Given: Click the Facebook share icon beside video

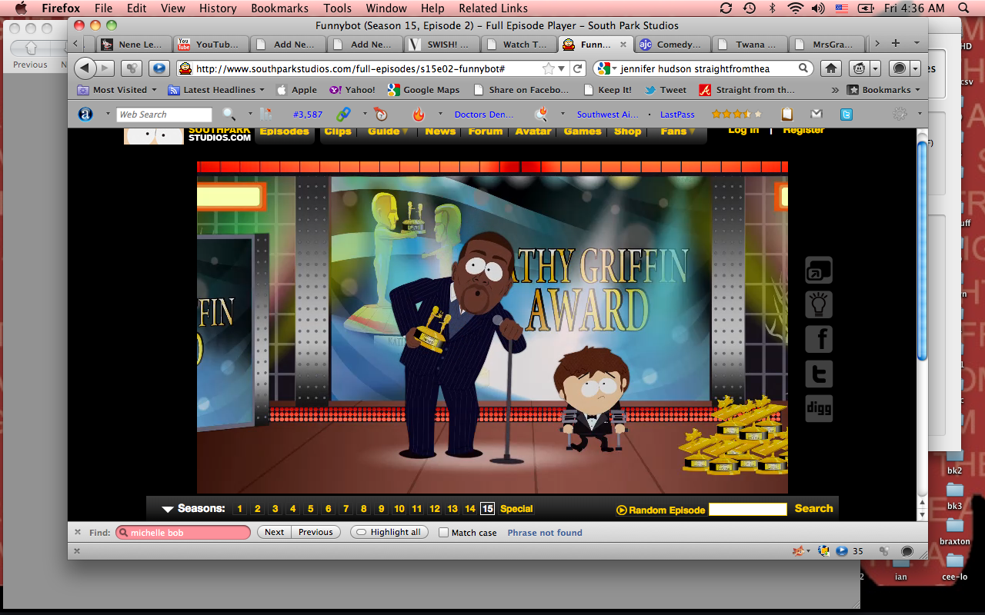Looking at the screenshot, I should (x=819, y=339).
